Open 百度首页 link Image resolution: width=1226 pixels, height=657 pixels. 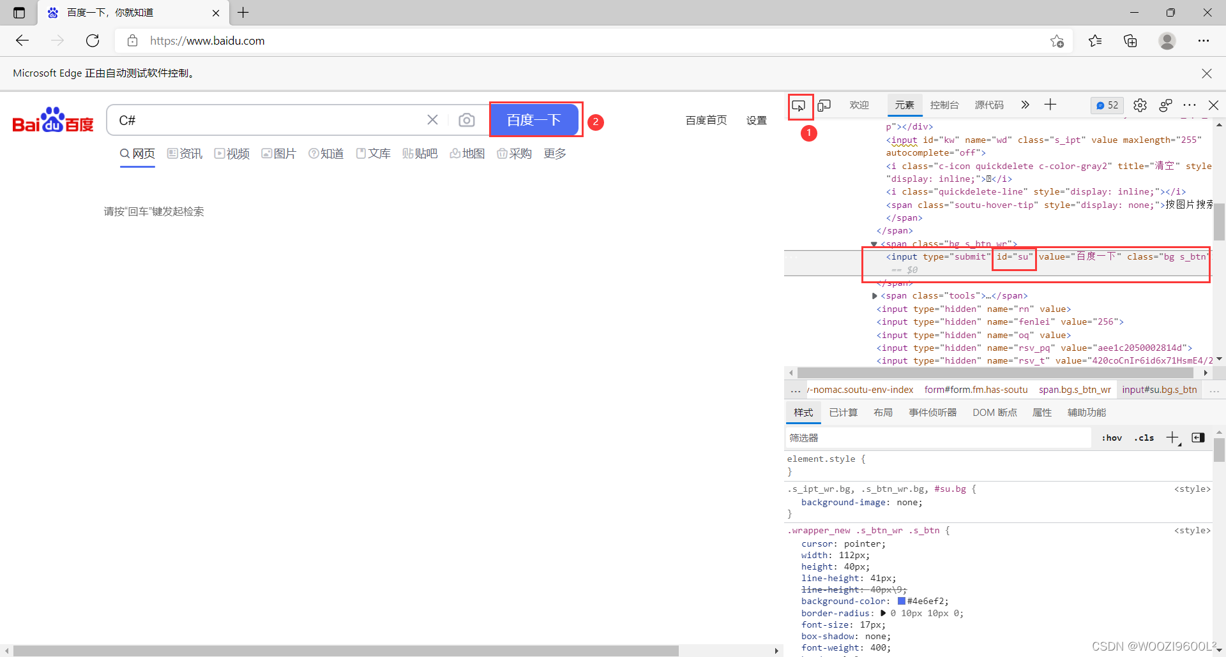(706, 121)
